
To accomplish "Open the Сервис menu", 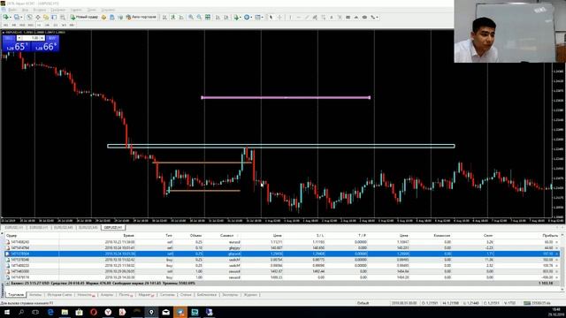I will point(76,10).
